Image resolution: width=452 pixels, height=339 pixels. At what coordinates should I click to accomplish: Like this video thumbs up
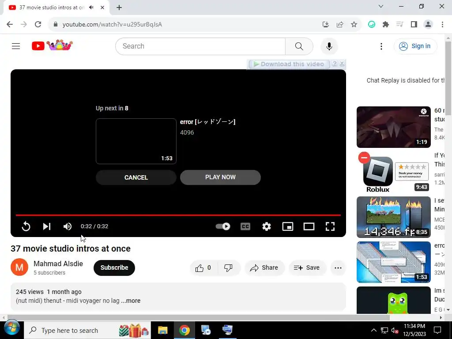(204, 268)
